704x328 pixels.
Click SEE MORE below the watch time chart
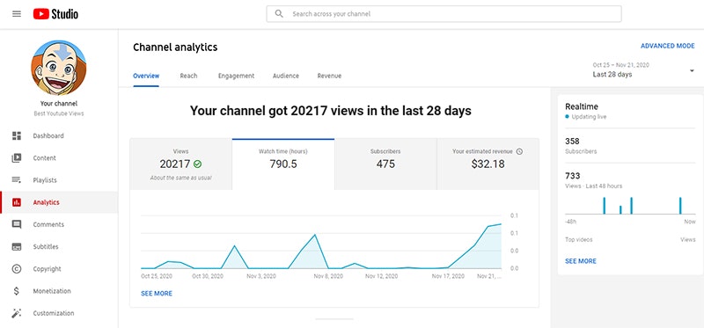(x=157, y=294)
